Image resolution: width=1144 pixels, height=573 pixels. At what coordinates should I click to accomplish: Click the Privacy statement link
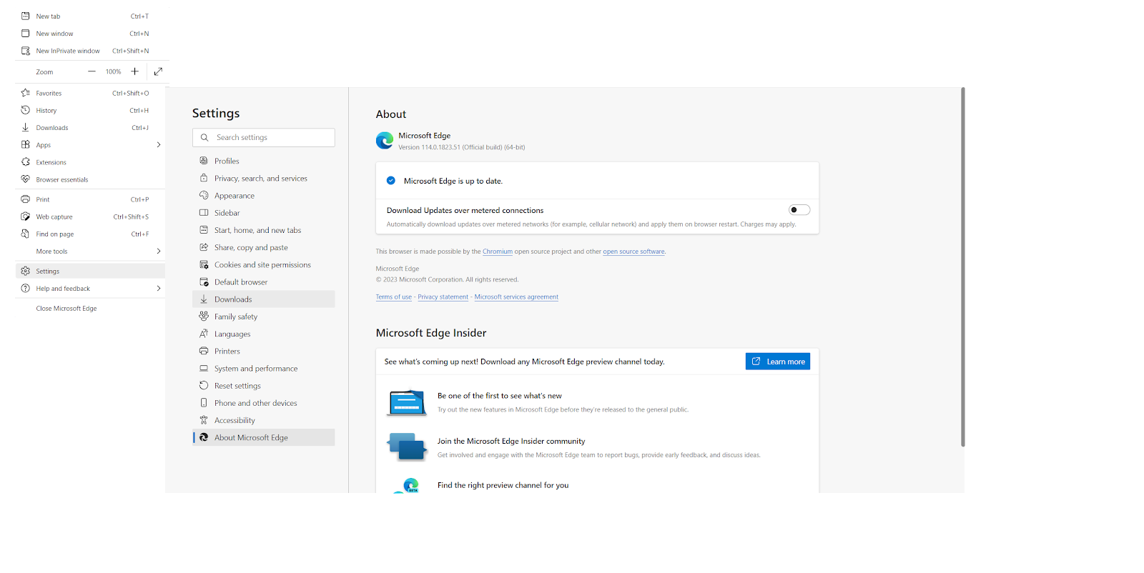pyautogui.click(x=443, y=297)
